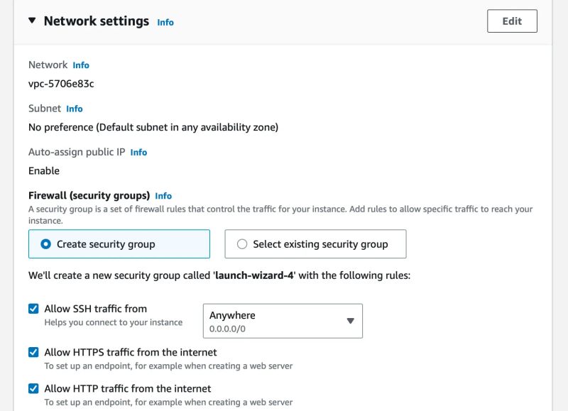568x411 pixels.
Task: Click the dropdown arrow on the SSH source selector
Action: pos(349,320)
